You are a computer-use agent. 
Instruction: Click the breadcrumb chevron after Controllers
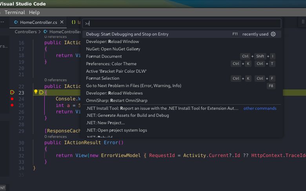(x=40, y=32)
